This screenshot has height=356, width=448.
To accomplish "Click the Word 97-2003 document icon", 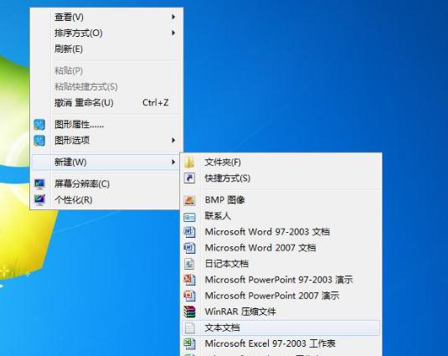I will coord(189,232).
